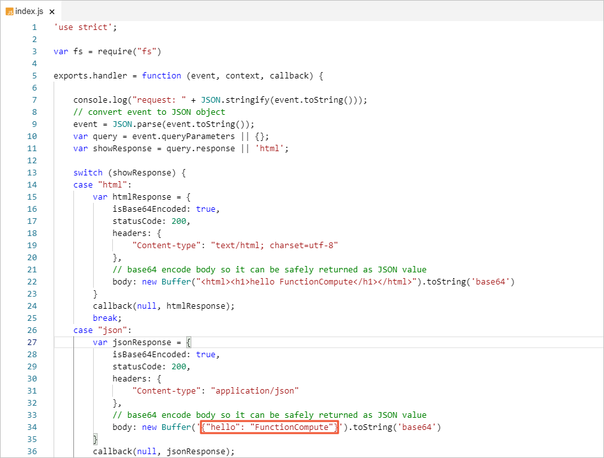Click the closing brace on line 35
Viewport: 604px width, 458px height.
pyautogui.click(x=95, y=440)
